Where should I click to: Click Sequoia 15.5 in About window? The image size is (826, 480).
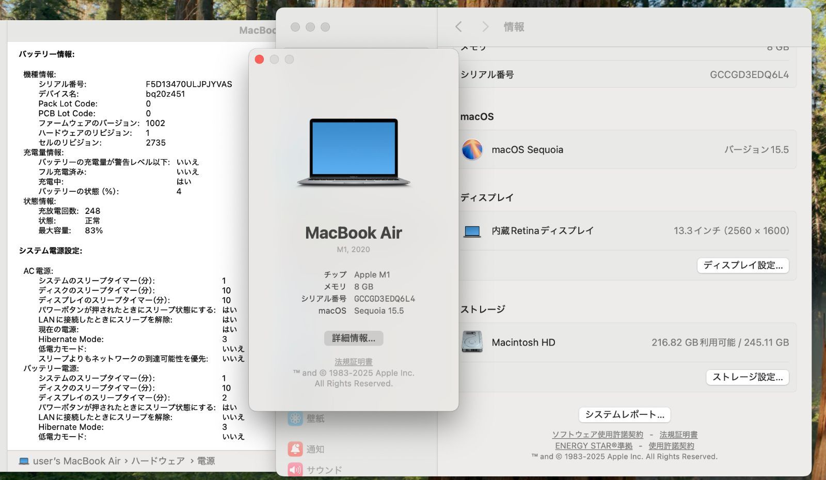coord(379,311)
